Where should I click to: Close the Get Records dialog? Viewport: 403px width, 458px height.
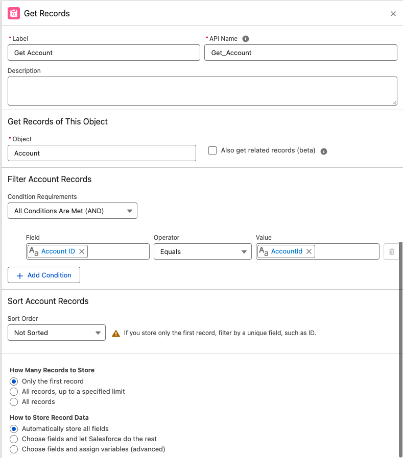click(x=393, y=14)
